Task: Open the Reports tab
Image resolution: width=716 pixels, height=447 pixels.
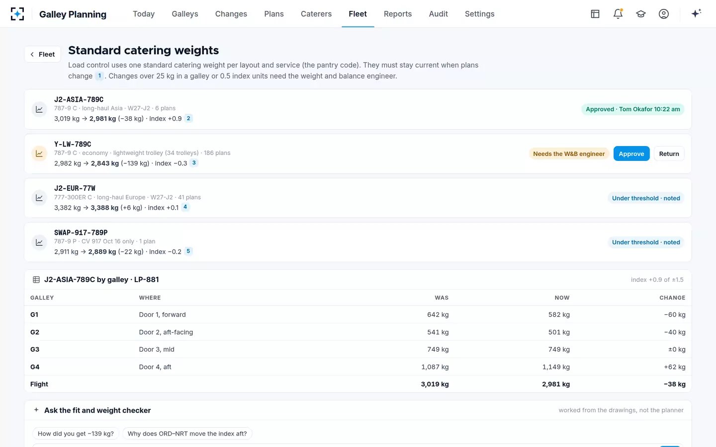Action: [x=398, y=14]
